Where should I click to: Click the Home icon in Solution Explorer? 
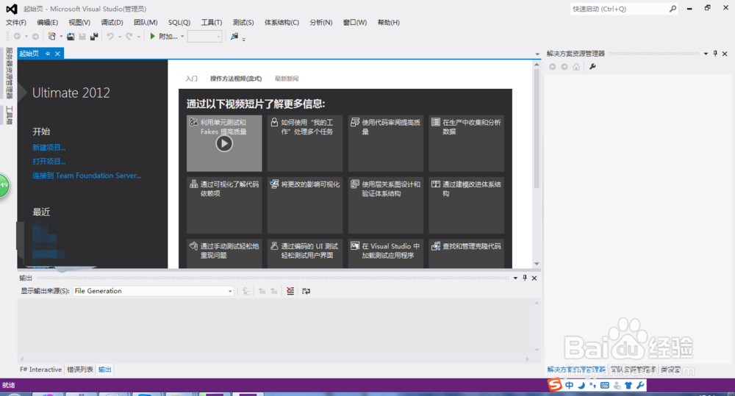[x=576, y=67]
